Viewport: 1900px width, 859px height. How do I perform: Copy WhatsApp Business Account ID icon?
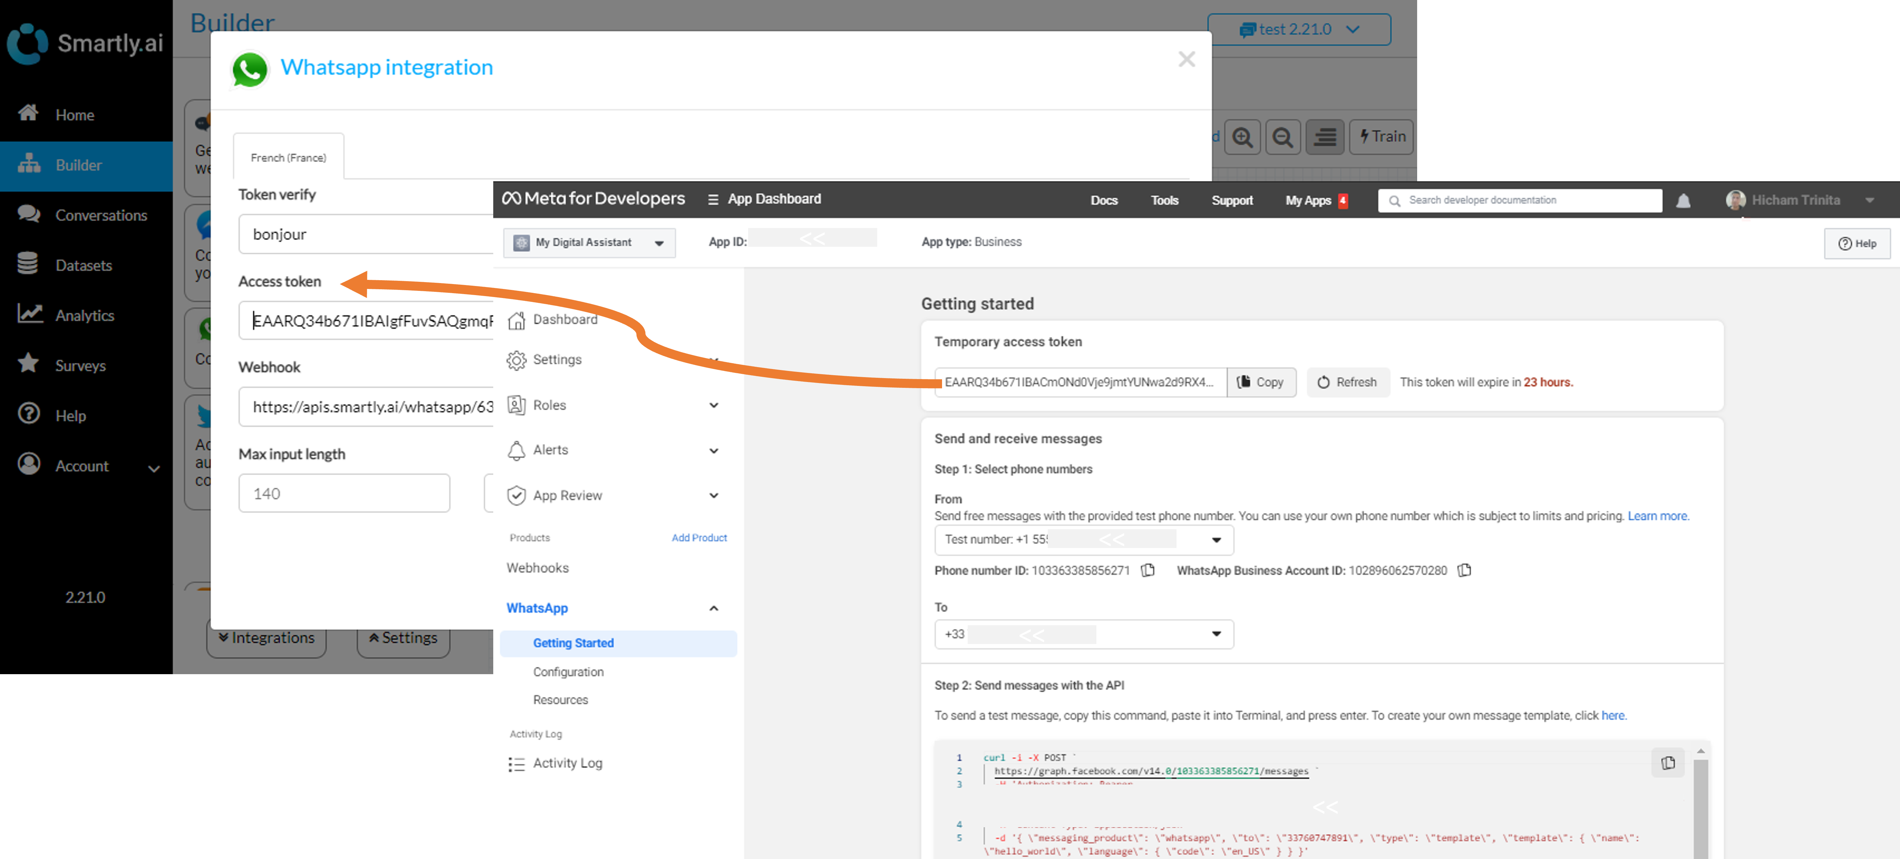pos(1464,570)
